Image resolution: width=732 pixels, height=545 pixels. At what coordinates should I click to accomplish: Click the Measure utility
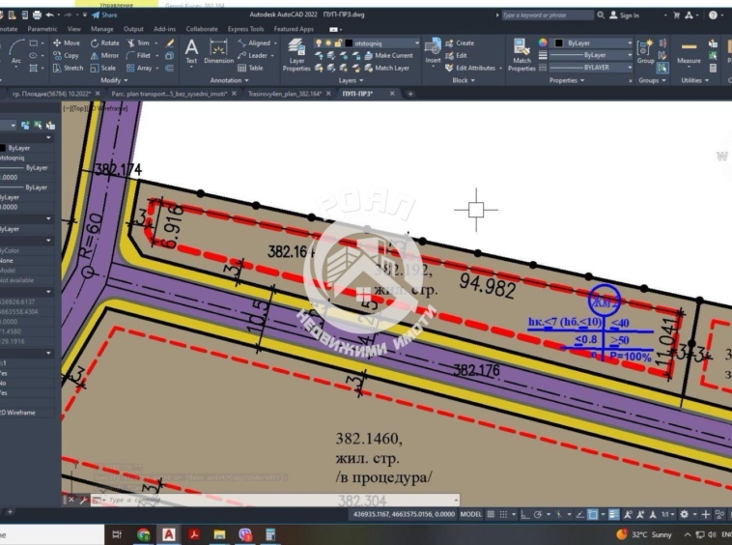(689, 51)
